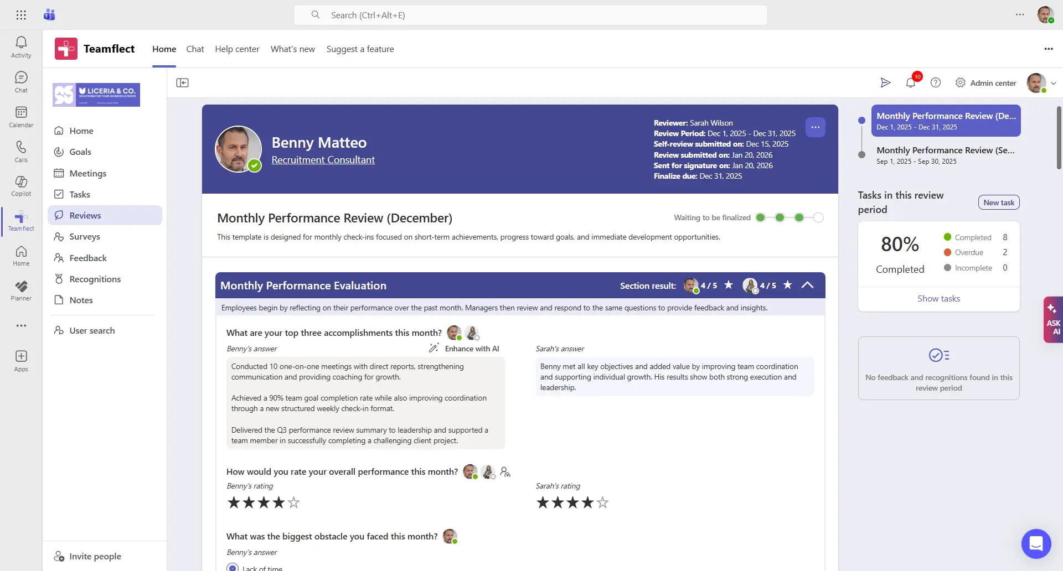Open Planner in the Teams rail

[21, 290]
